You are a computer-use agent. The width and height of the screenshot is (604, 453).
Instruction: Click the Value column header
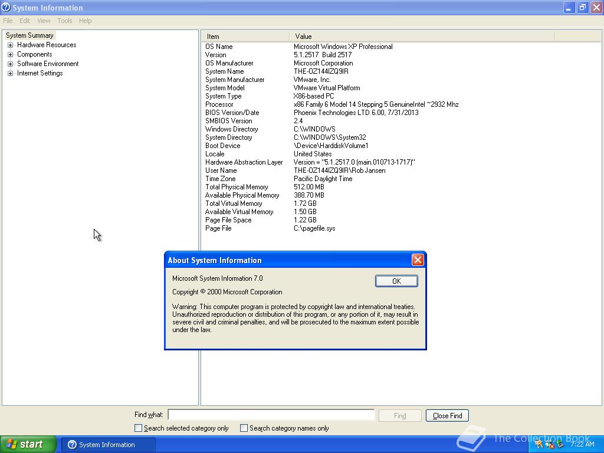pos(422,37)
